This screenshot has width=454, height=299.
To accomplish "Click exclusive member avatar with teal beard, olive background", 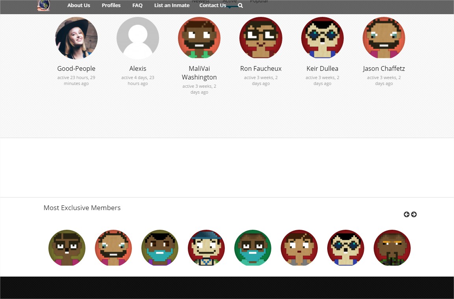I will pyautogui.click(x=160, y=248).
